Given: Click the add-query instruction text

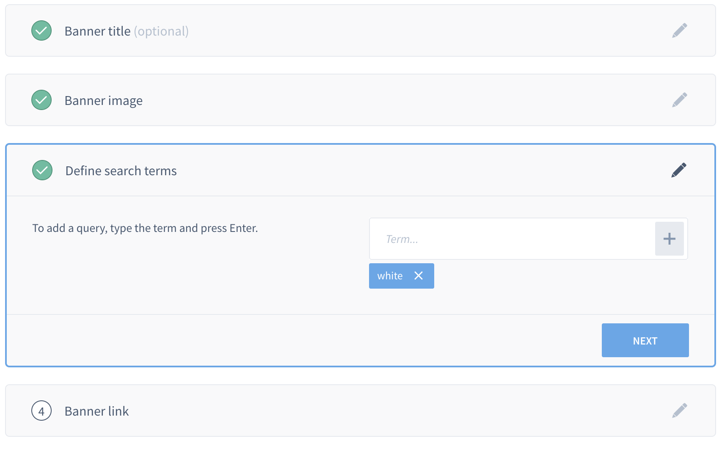Looking at the screenshot, I should (x=145, y=229).
